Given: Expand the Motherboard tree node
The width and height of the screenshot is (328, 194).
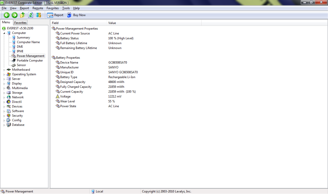Looking at the screenshot, I should (x=4, y=70).
